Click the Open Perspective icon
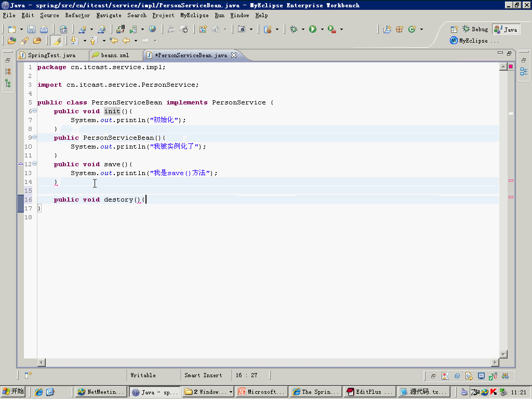532x399 pixels. (x=454, y=30)
